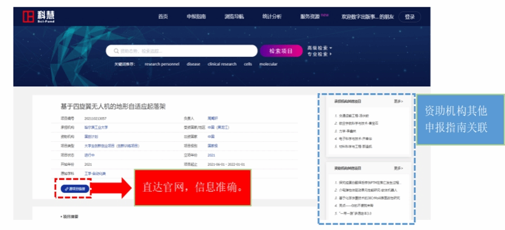The image size is (505, 230).
Task: Expand 更多> in the upper related projects panel
Action: coord(398,102)
